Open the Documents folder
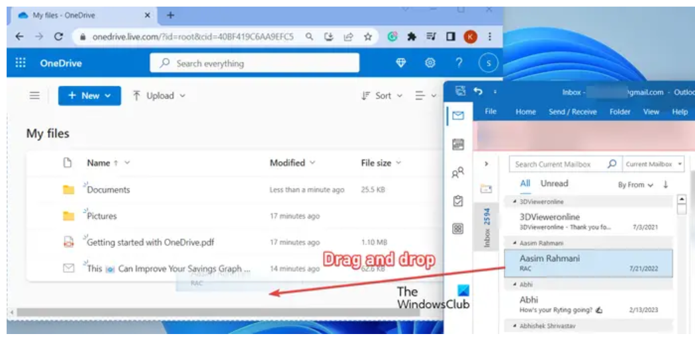Image resolution: width=695 pixels, height=338 pixels. tap(108, 190)
